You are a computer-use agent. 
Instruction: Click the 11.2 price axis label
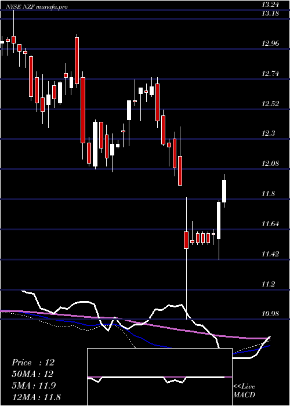[x=268, y=284]
